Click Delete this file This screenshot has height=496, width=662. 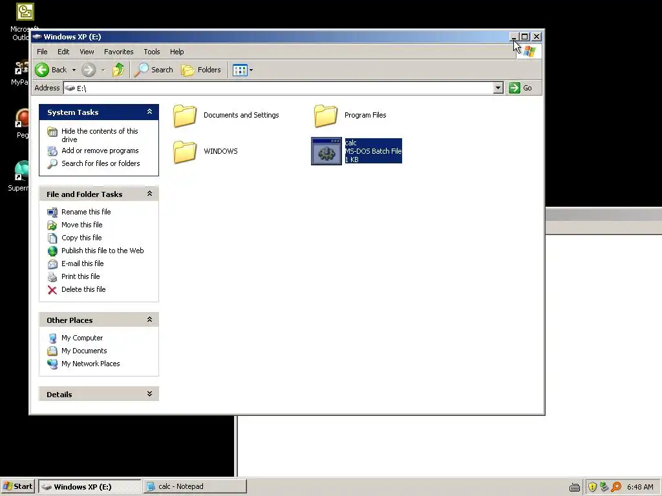point(83,289)
